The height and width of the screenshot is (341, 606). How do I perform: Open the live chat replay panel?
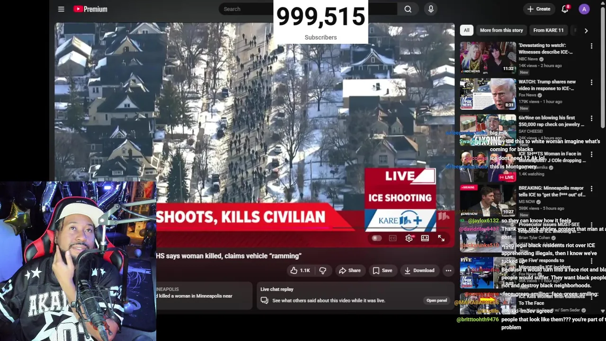pyautogui.click(x=437, y=300)
